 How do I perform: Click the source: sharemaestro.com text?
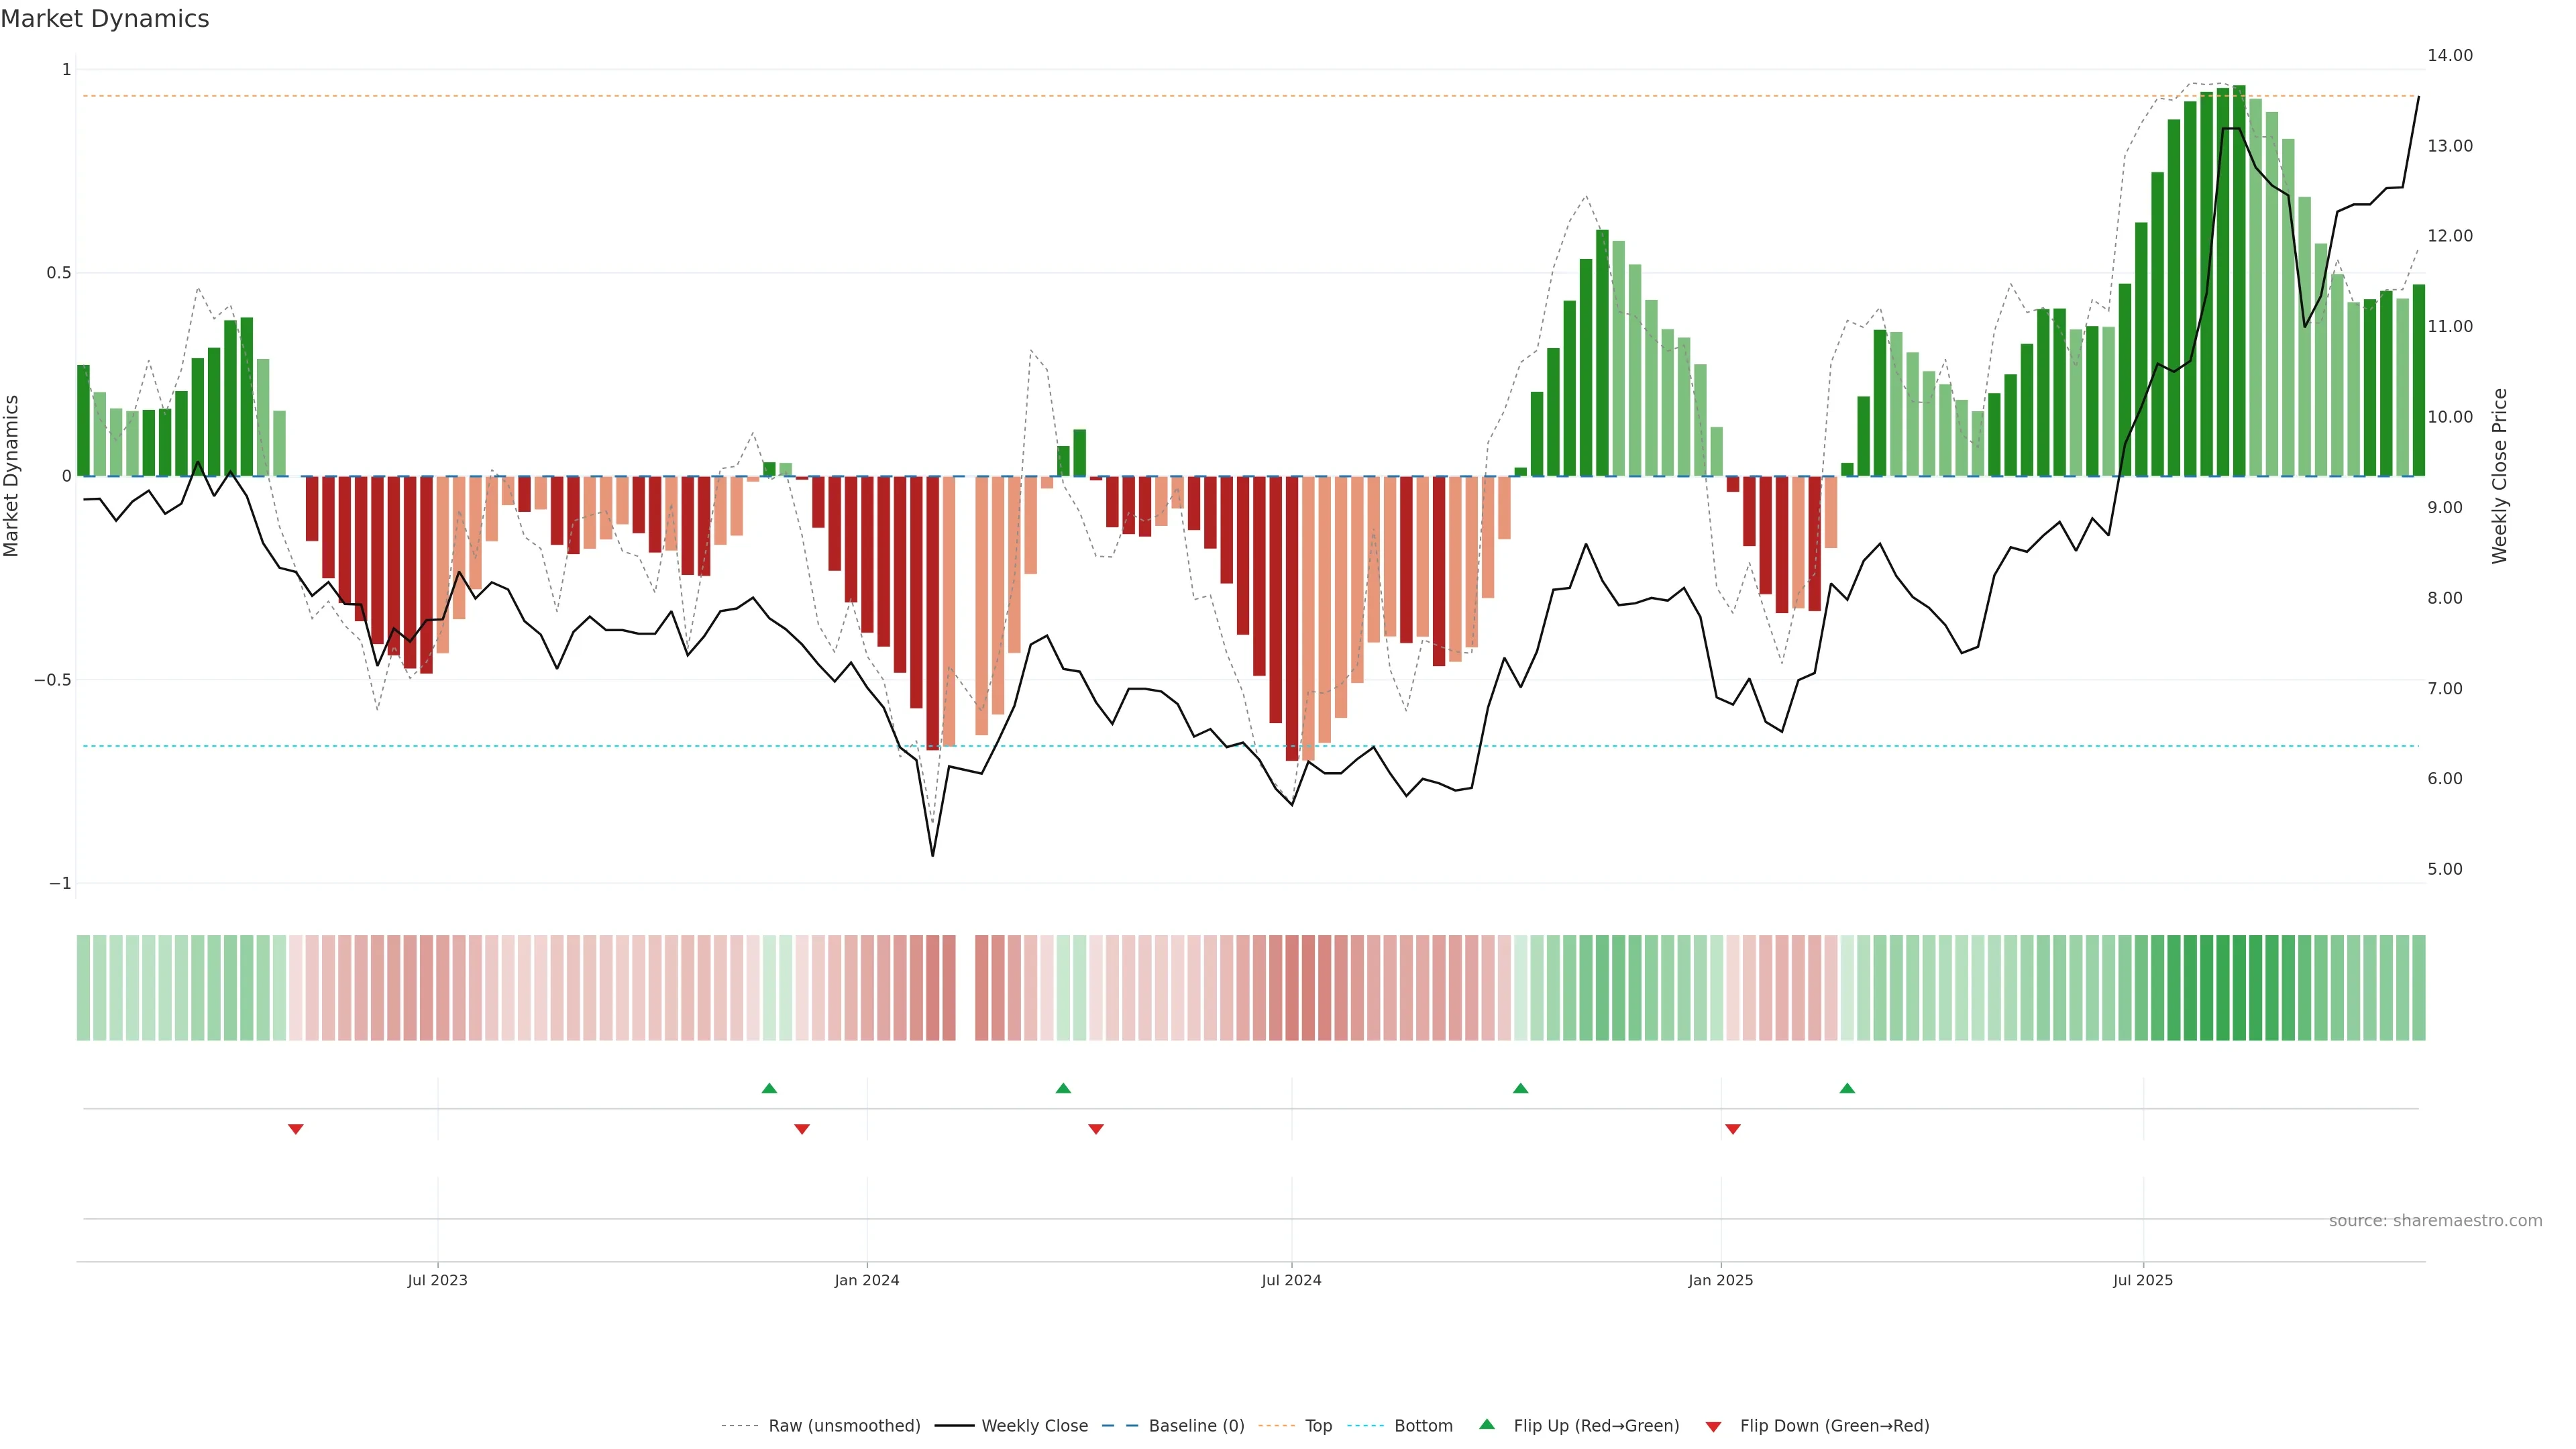point(2435,1221)
